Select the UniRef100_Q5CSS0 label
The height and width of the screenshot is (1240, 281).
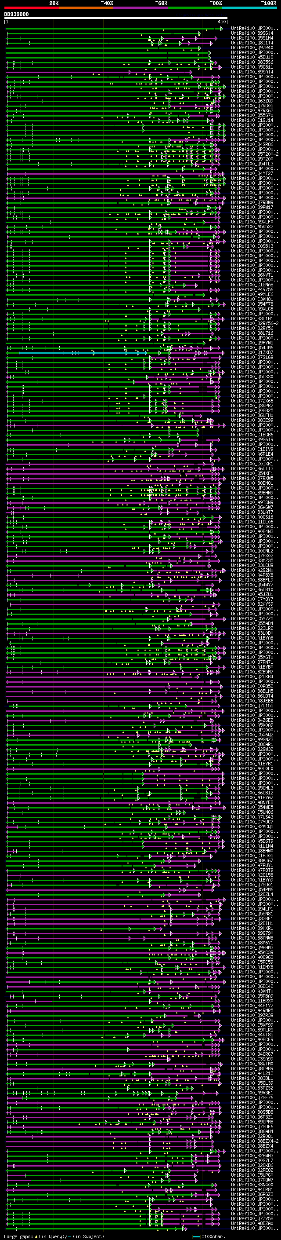click(x=252, y=377)
